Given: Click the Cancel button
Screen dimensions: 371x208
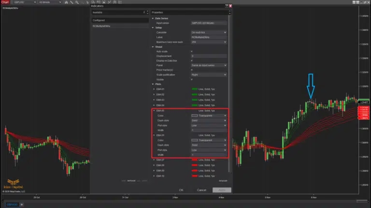Looking at the screenshot, I should coord(201,190).
